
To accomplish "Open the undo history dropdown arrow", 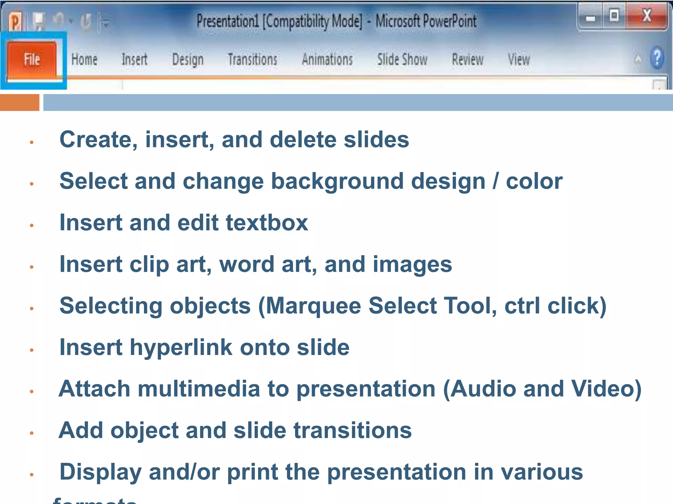I will pyautogui.click(x=71, y=22).
